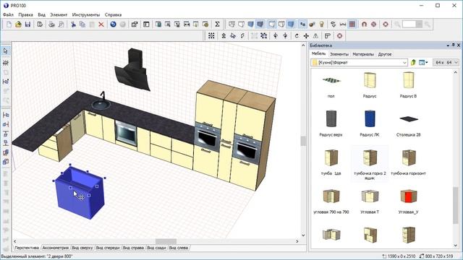Toggle contours display mode

point(272,25)
